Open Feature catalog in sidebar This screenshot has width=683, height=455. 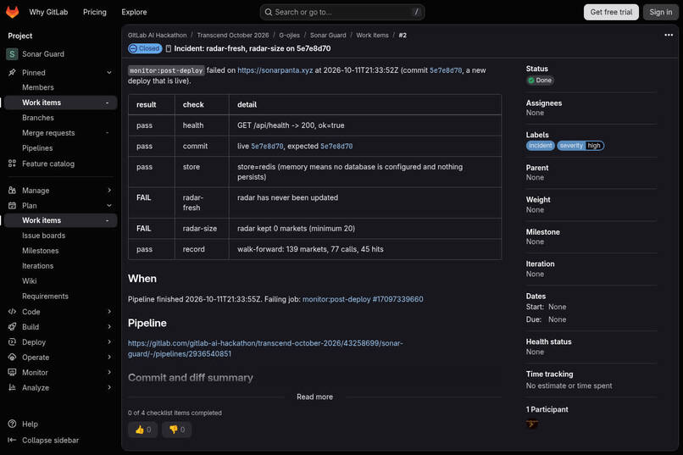tap(48, 164)
